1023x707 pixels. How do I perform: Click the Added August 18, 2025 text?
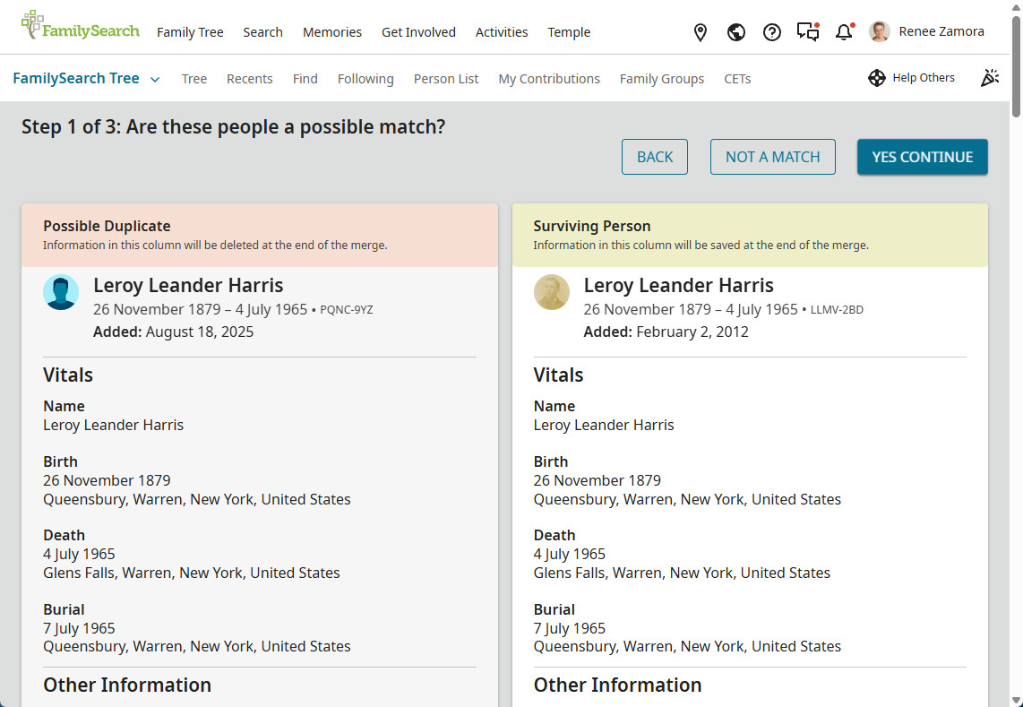pyautogui.click(x=174, y=332)
